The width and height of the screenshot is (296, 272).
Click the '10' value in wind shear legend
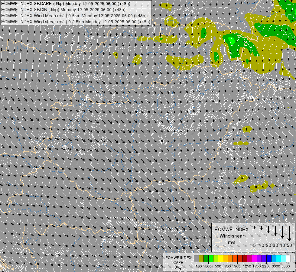click(262, 245)
